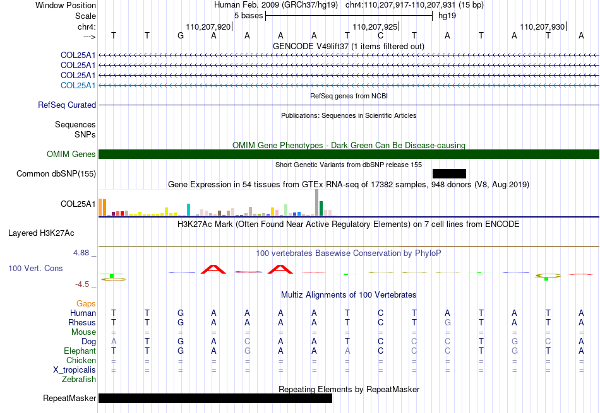Open OMIM Gene Phenotypes track title
Viewport: 600px width, 413px height.
pos(349,145)
